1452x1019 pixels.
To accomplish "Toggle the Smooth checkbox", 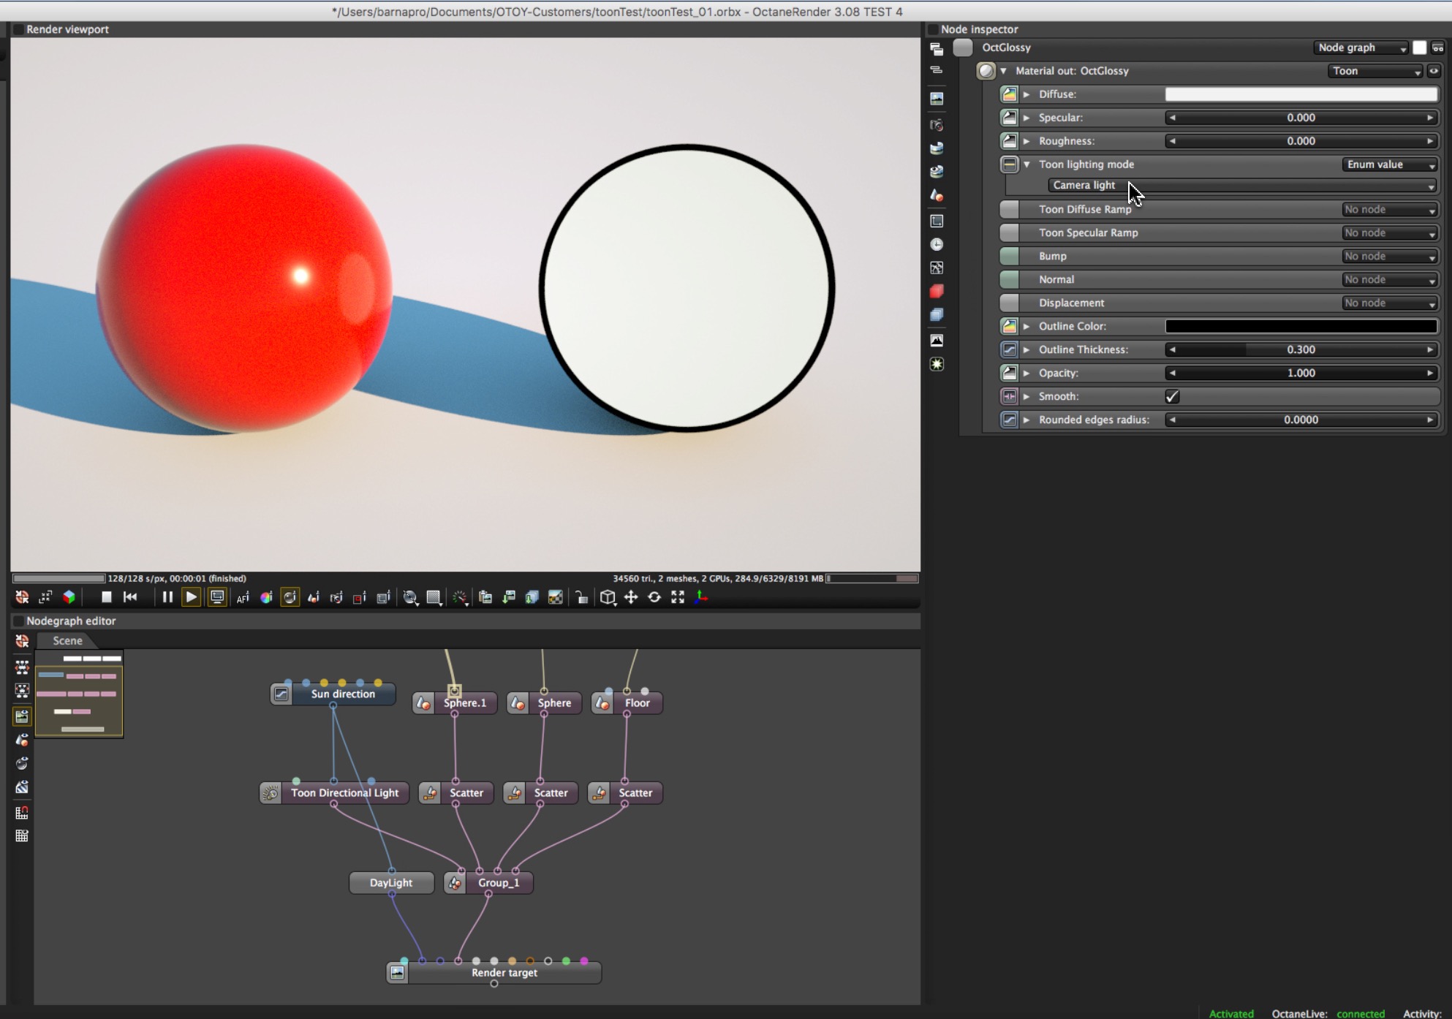I will pyautogui.click(x=1172, y=396).
